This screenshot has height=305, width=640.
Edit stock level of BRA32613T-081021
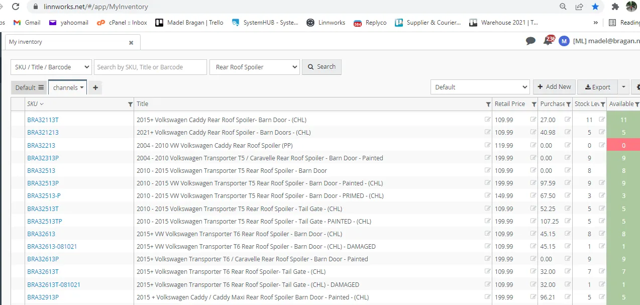(602, 284)
